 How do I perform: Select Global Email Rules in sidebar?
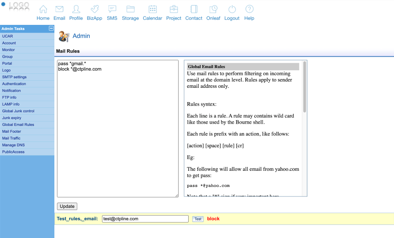coord(18,125)
